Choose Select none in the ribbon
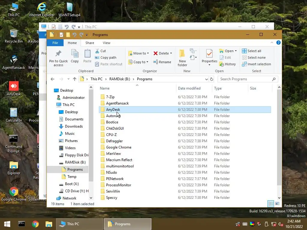Viewport: 307px width, 230px height. click(254, 57)
